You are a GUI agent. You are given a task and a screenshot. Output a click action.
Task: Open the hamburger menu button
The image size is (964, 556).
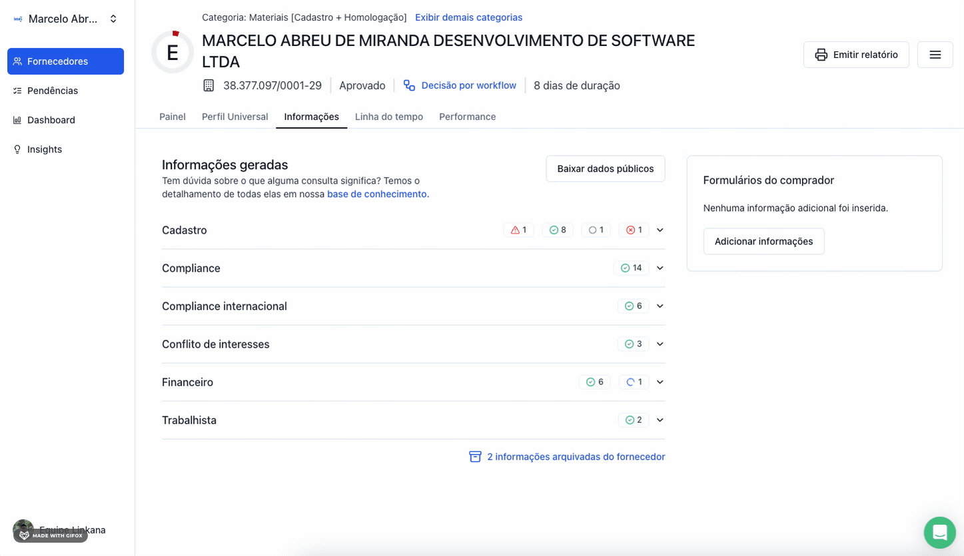point(935,55)
